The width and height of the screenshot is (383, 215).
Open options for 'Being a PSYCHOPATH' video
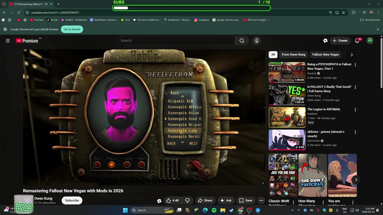pyautogui.click(x=355, y=65)
